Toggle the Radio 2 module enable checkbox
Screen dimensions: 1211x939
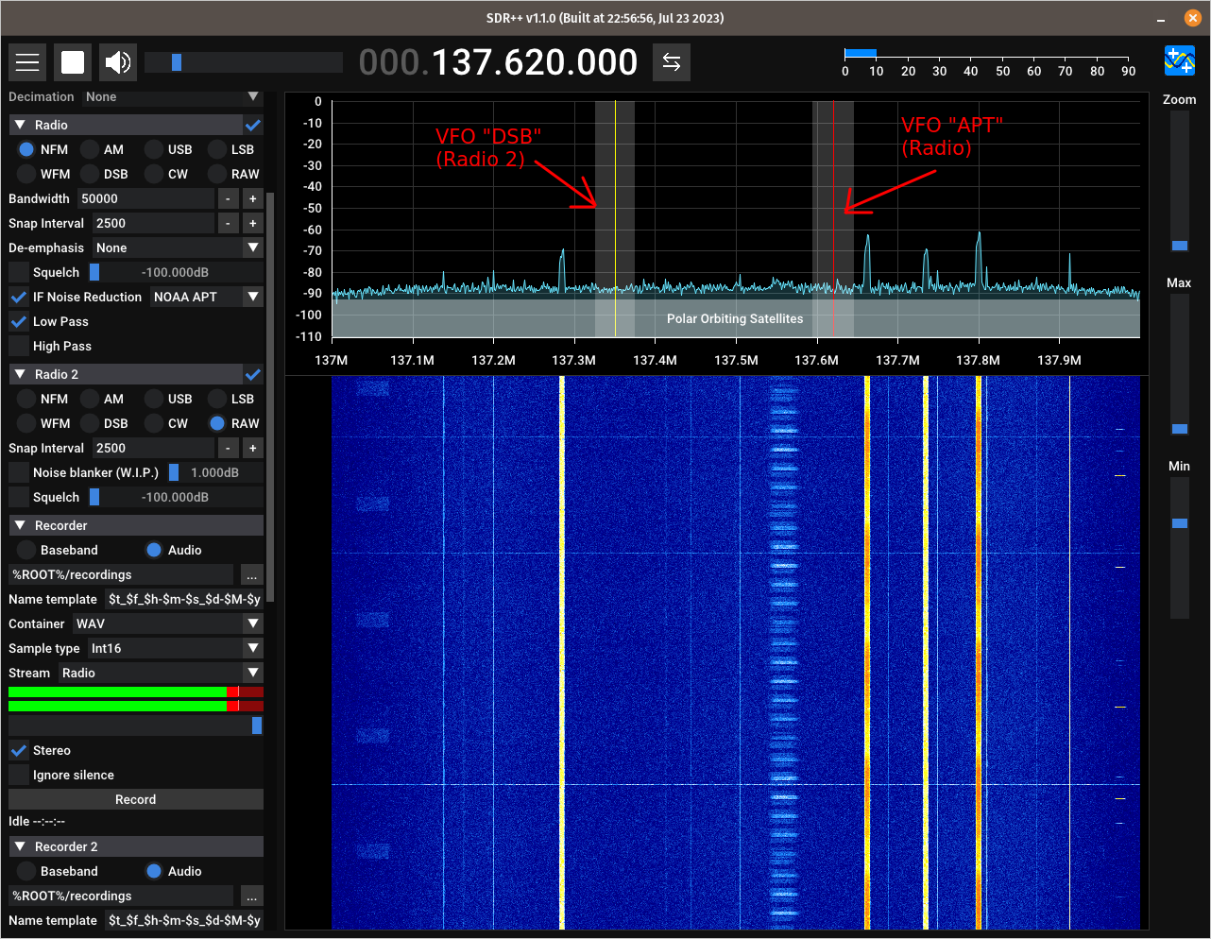[253, 374]
